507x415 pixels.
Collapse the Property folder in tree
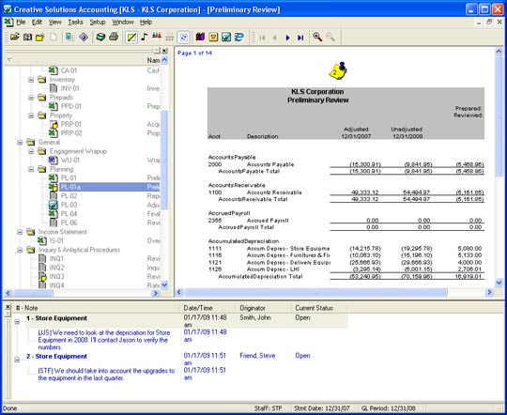(31, 115)
